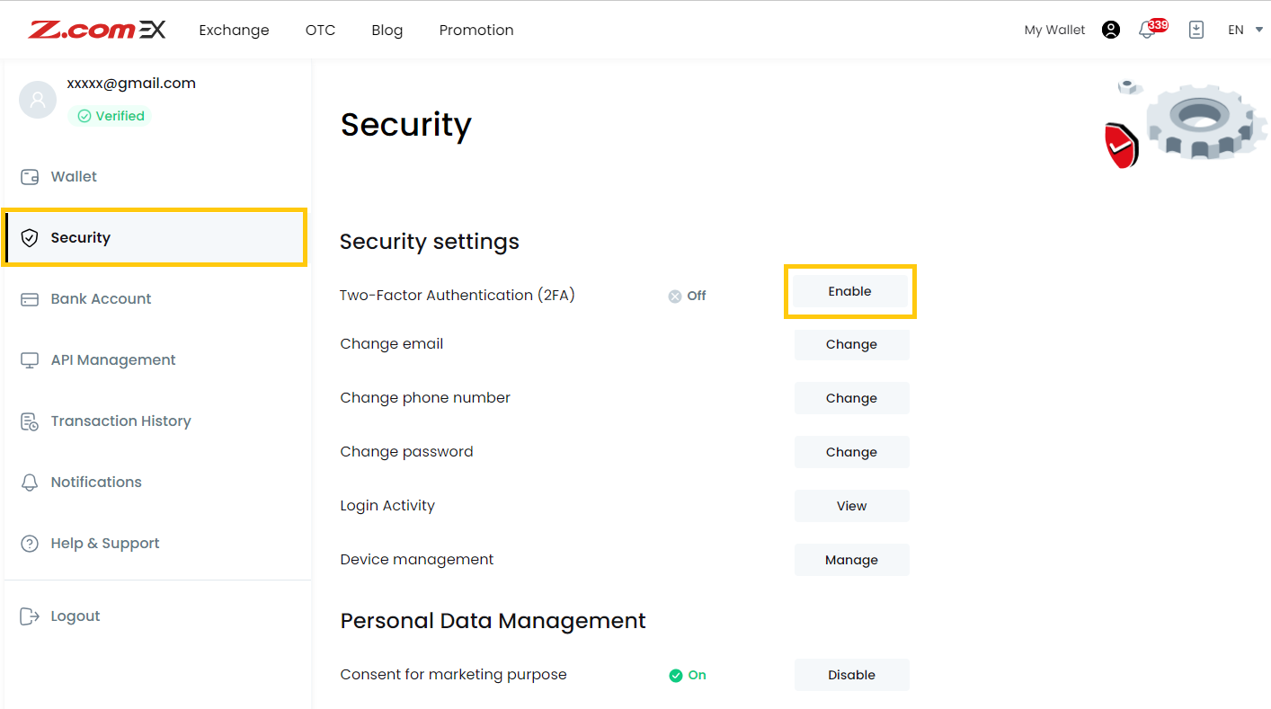1271x709 pixels.
Task: Disable consent for marketing purpose
Action: [x=850, y=675]
